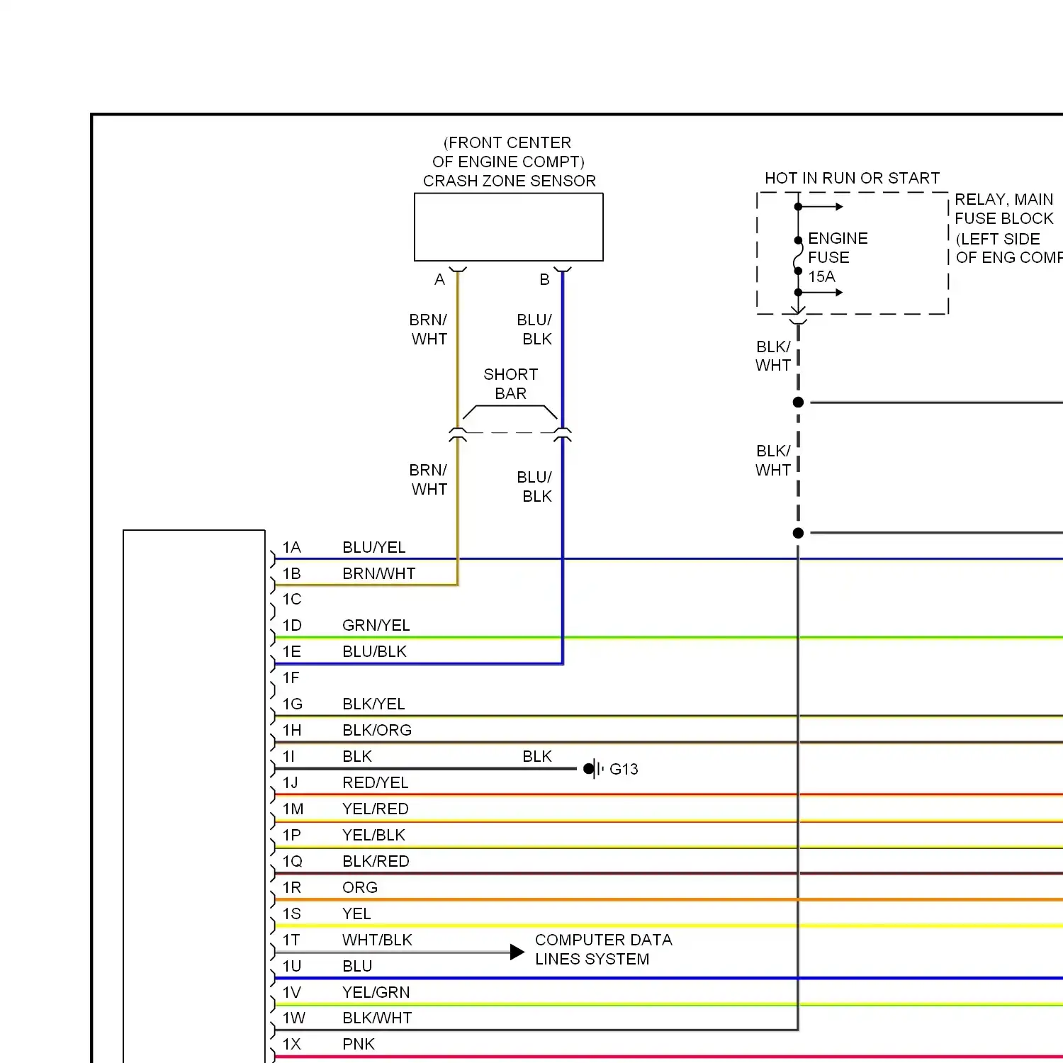Click the ENGINE text inside the fuse box

point(838,238)
